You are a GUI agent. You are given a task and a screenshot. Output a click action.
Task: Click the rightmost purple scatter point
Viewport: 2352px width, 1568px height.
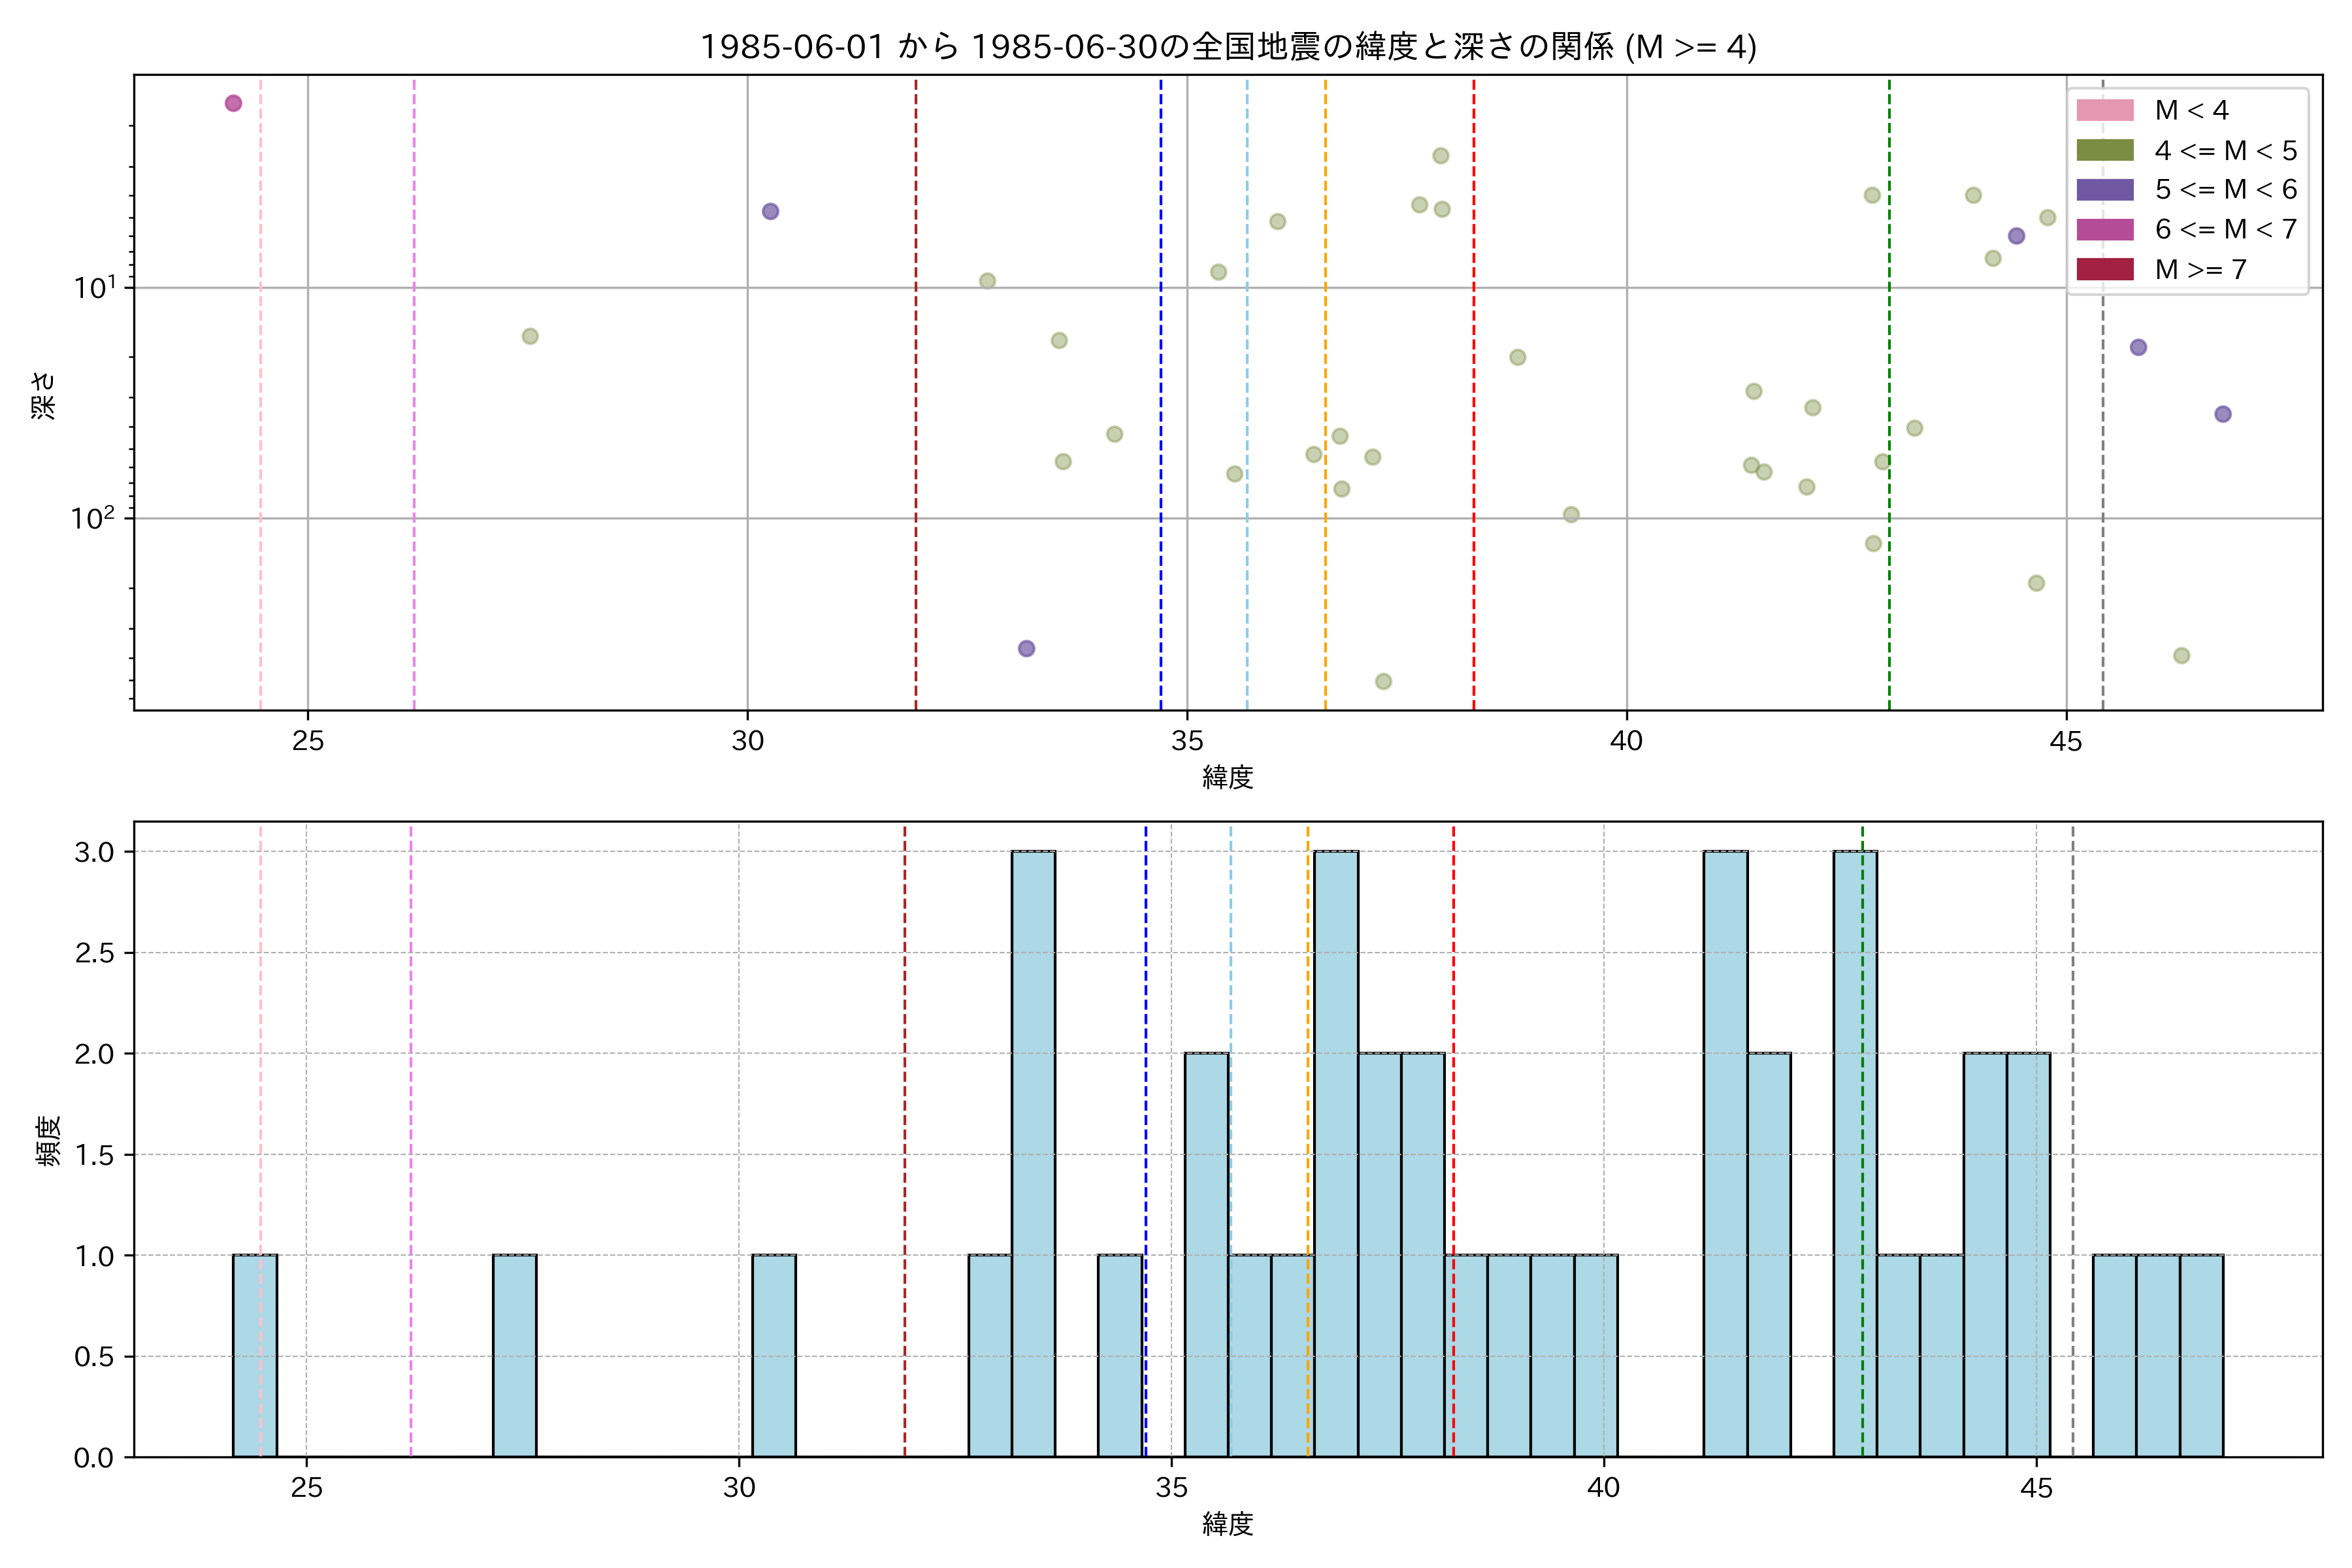2222,414
